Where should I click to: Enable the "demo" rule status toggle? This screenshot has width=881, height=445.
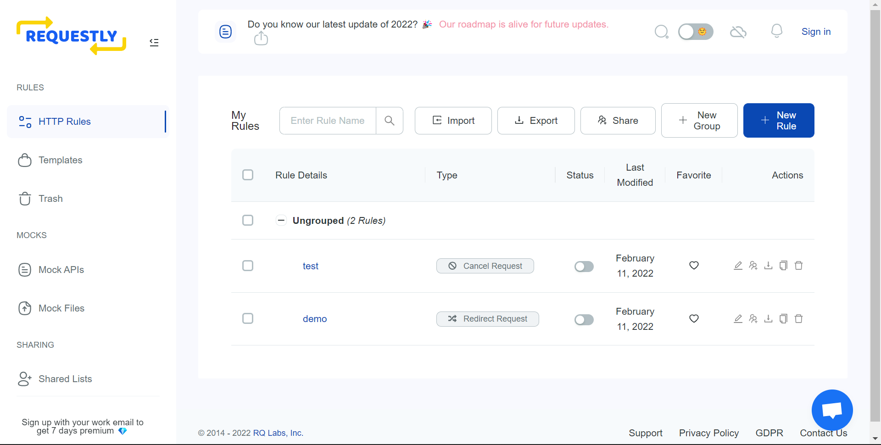(584, 319)
